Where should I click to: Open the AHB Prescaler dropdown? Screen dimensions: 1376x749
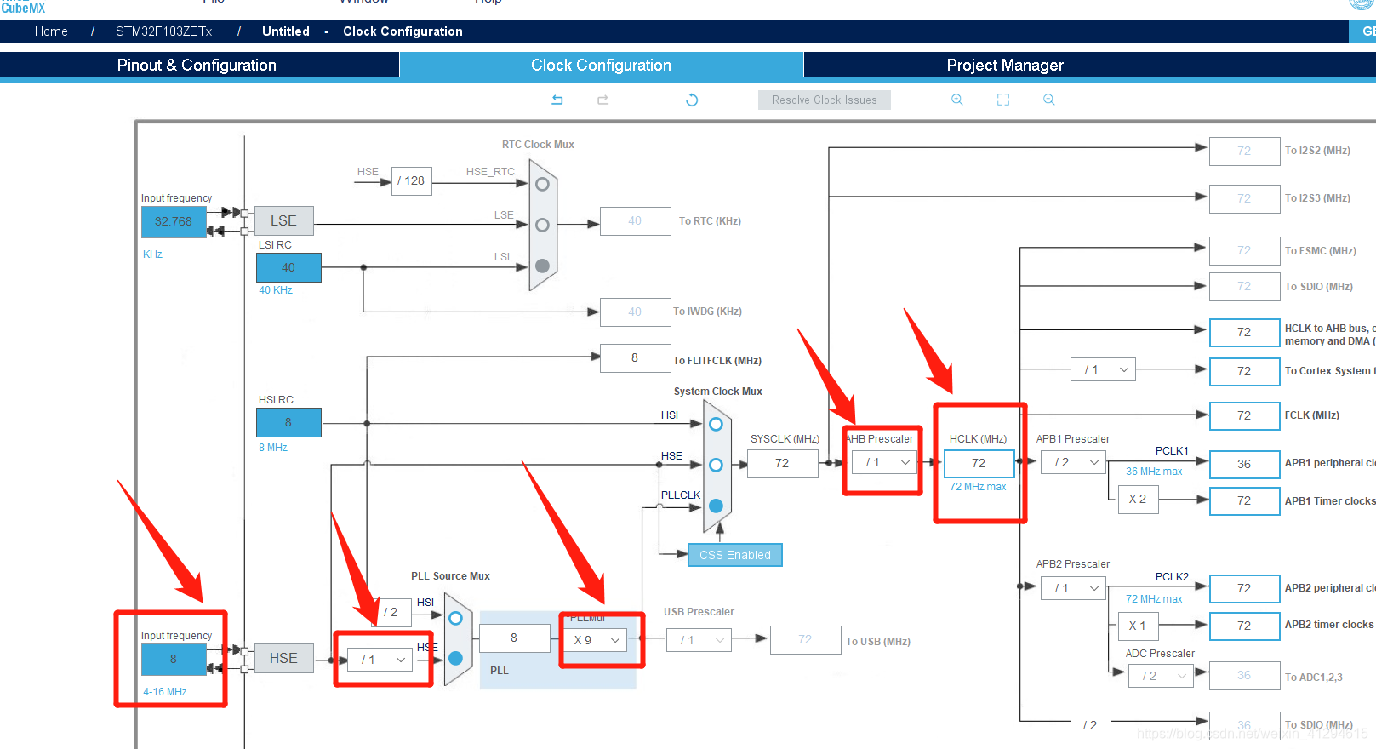tap(885, 462)
